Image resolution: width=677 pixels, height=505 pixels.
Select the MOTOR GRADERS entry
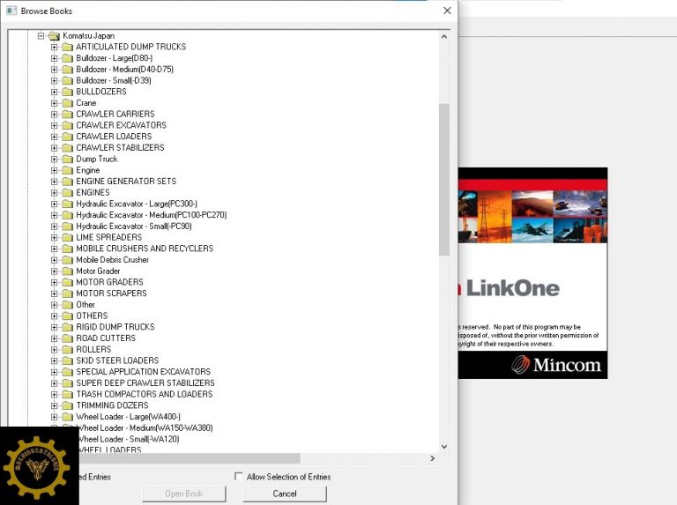109,282
